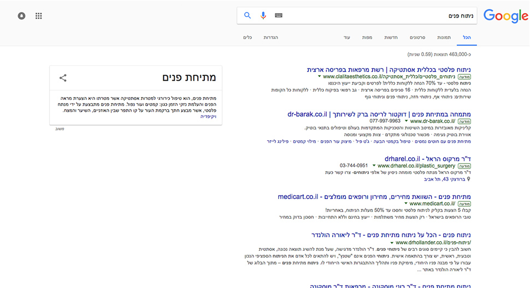The image size is (530, 288).
Task: Open the medicart.co.il מתיחת פנים result
Action: pyautogui.click(x=374, y=196)
